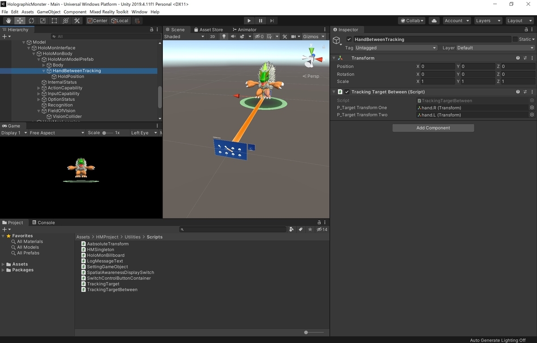Image resolution: width=537 pixels, height=343 pixels.
Task: Switch to the Animator tab
Action: [244, 30]
